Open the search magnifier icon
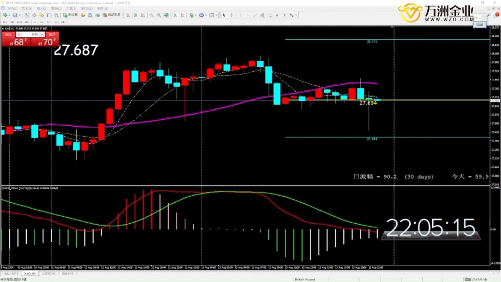The height and width of the screenshot is (282, 501). 489,15
